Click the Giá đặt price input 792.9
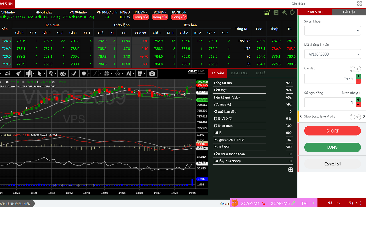366x228 pixels. coord(330,79)
